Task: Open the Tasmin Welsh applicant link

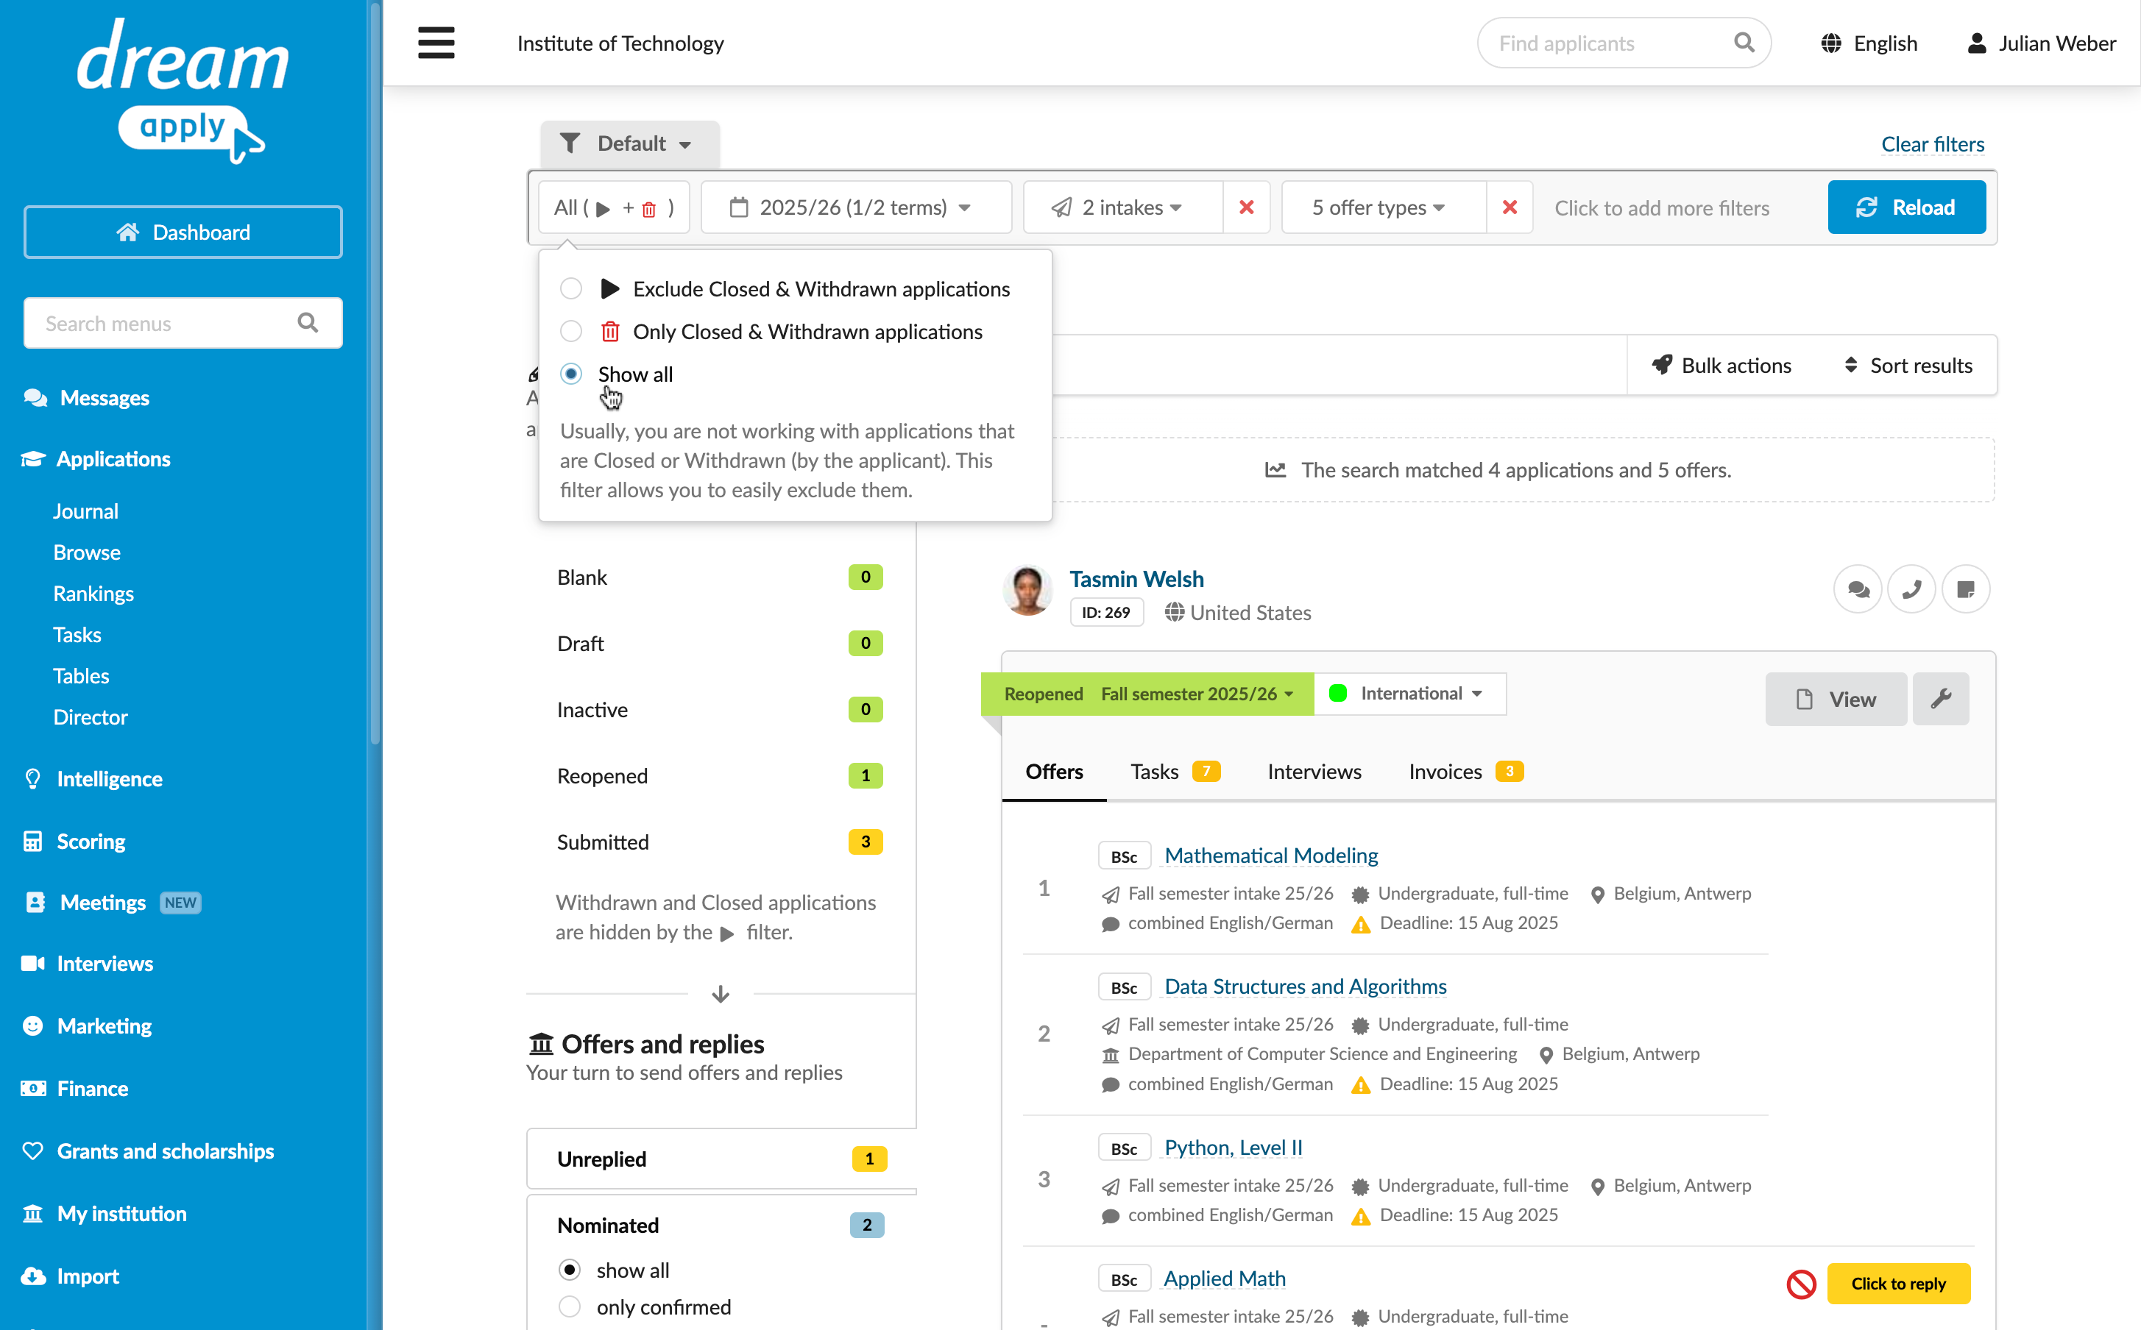Action: pyautogui.click(x=1136, y=579)
